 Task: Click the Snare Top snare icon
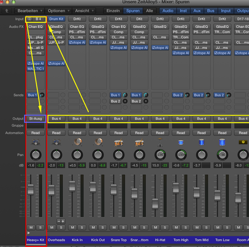119,142
